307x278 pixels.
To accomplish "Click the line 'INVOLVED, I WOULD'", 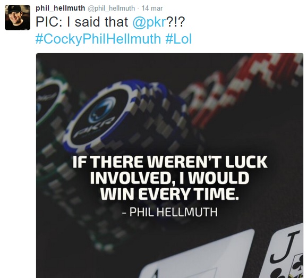I will pyautogui.click(x=169, y=178).
